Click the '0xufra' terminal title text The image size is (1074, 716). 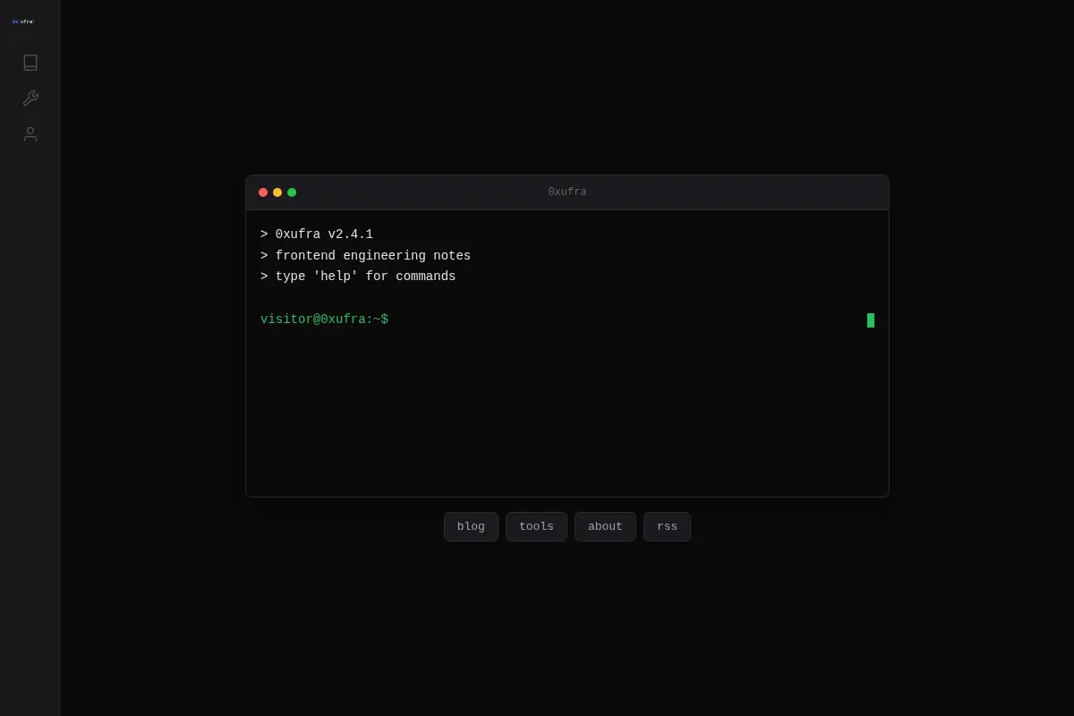point(567,192)
